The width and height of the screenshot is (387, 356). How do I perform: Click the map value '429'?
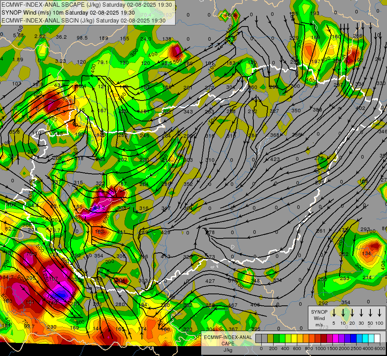[x=165, y=232]
